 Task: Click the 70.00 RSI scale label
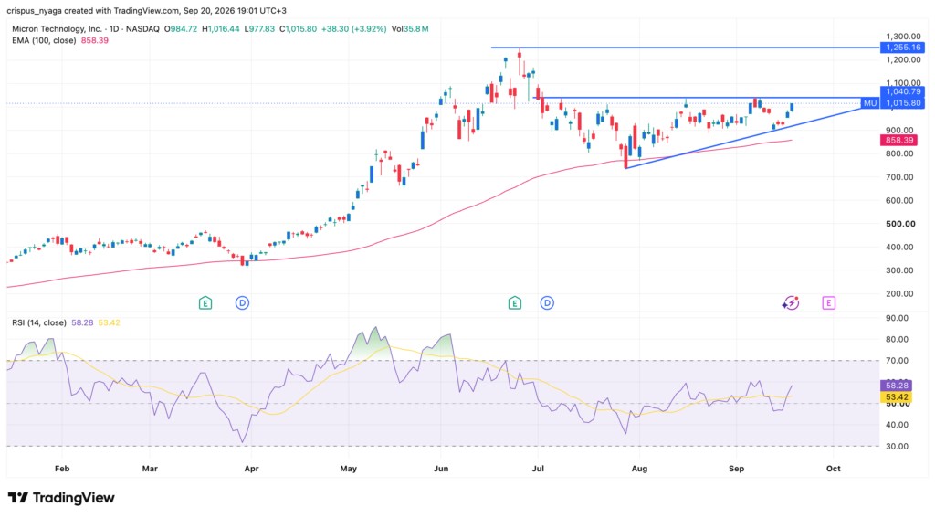[898, 361]
